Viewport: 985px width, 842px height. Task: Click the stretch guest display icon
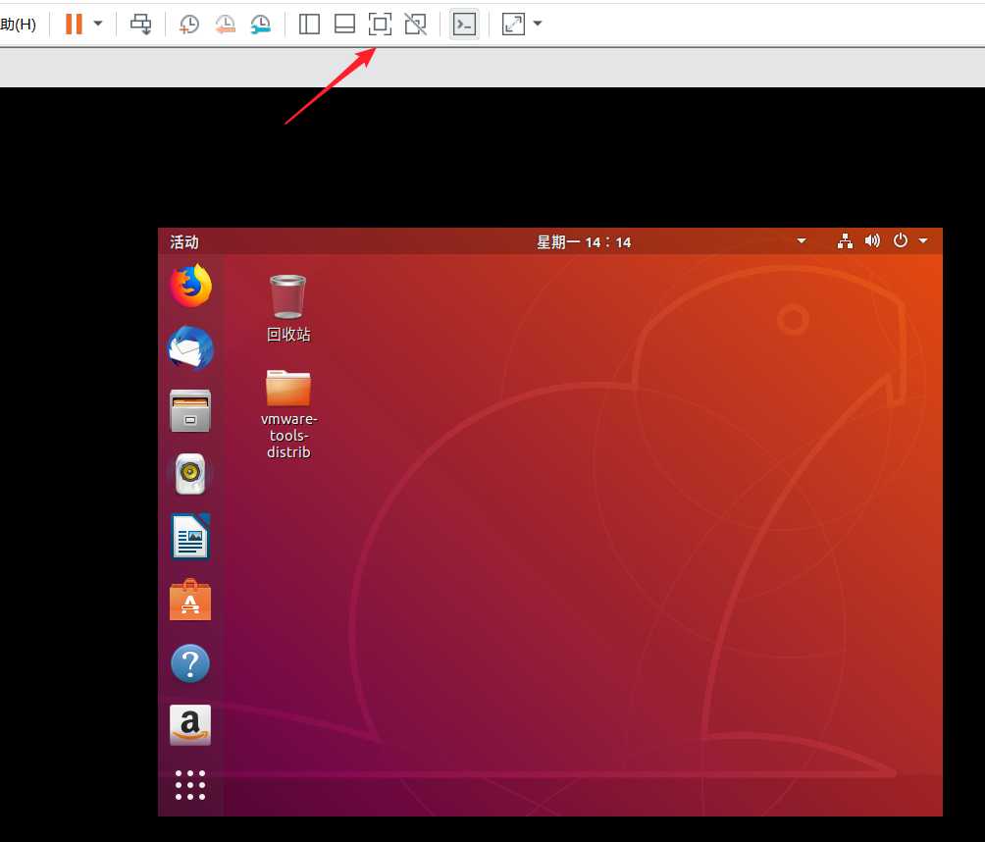click(x=513, y=25)
